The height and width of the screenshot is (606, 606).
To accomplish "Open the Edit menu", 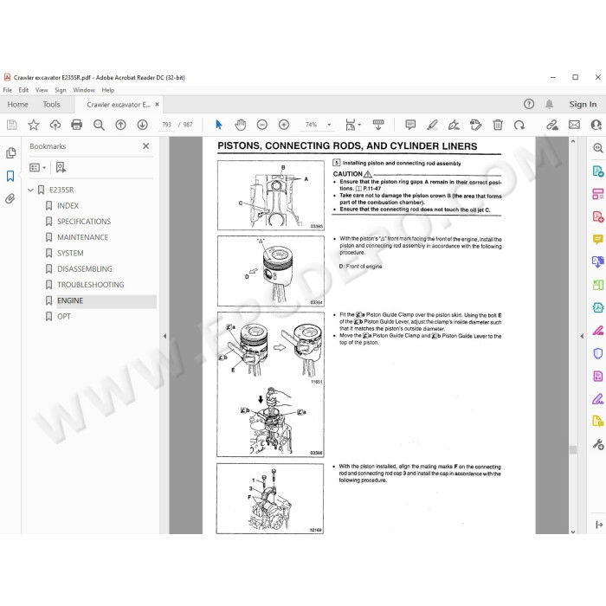I will point(23,90).
